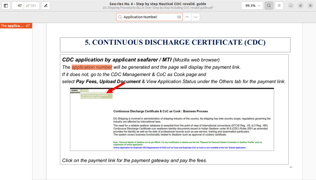Viewport: 316px width, 180px height.
Task: Click bold 'Pay Fees, Upload Document' text
Action: click(x=108, y=82)
